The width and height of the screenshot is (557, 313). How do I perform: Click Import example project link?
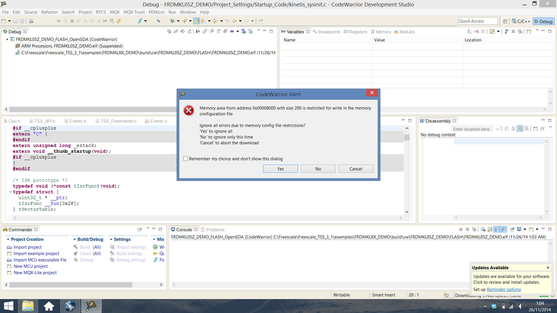click(x=36, y=253)
